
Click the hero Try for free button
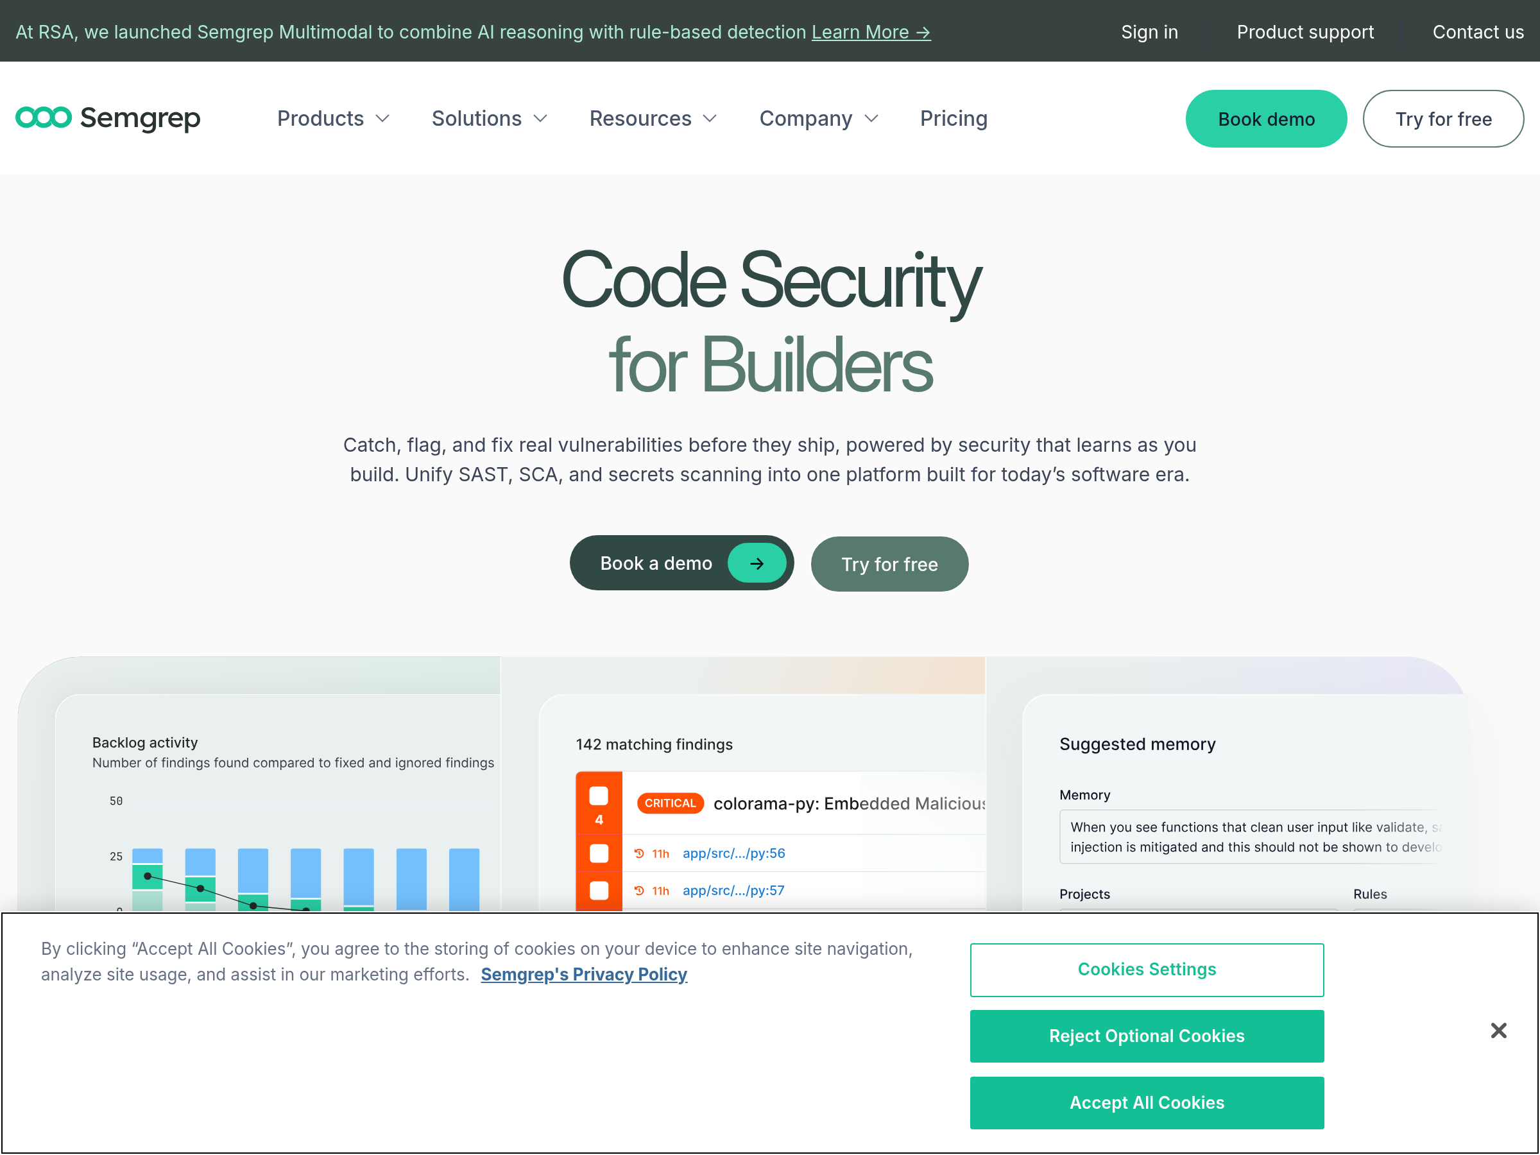click(x=890, y=564)
